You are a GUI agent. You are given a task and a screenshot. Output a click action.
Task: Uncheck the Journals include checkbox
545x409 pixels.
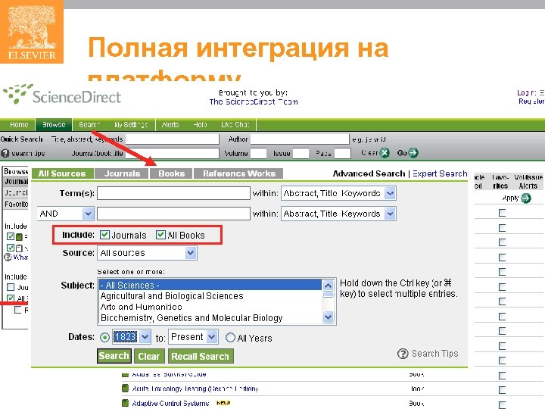coord(104,235)
